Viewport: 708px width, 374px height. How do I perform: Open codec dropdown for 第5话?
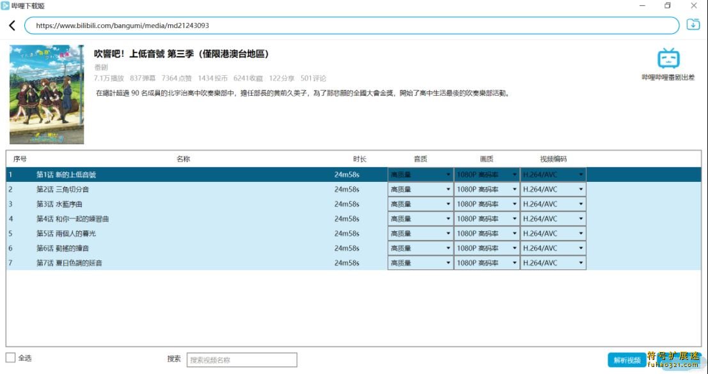(553, 234)
